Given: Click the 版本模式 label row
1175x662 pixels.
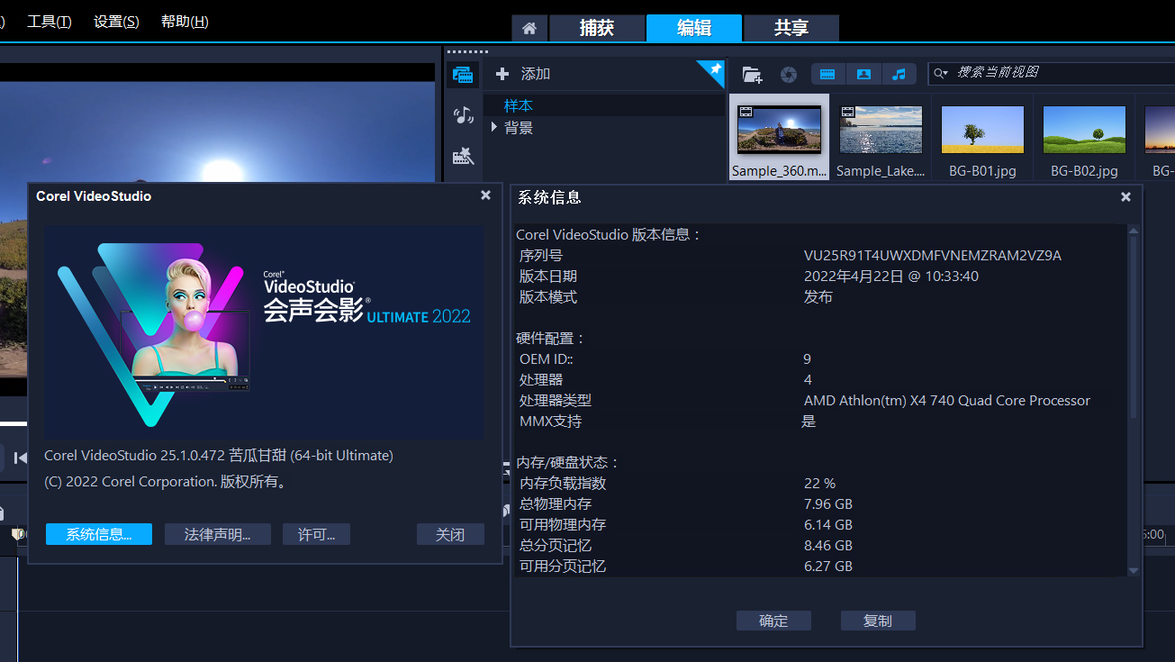Looking at the screenshot, I should 548,297.
